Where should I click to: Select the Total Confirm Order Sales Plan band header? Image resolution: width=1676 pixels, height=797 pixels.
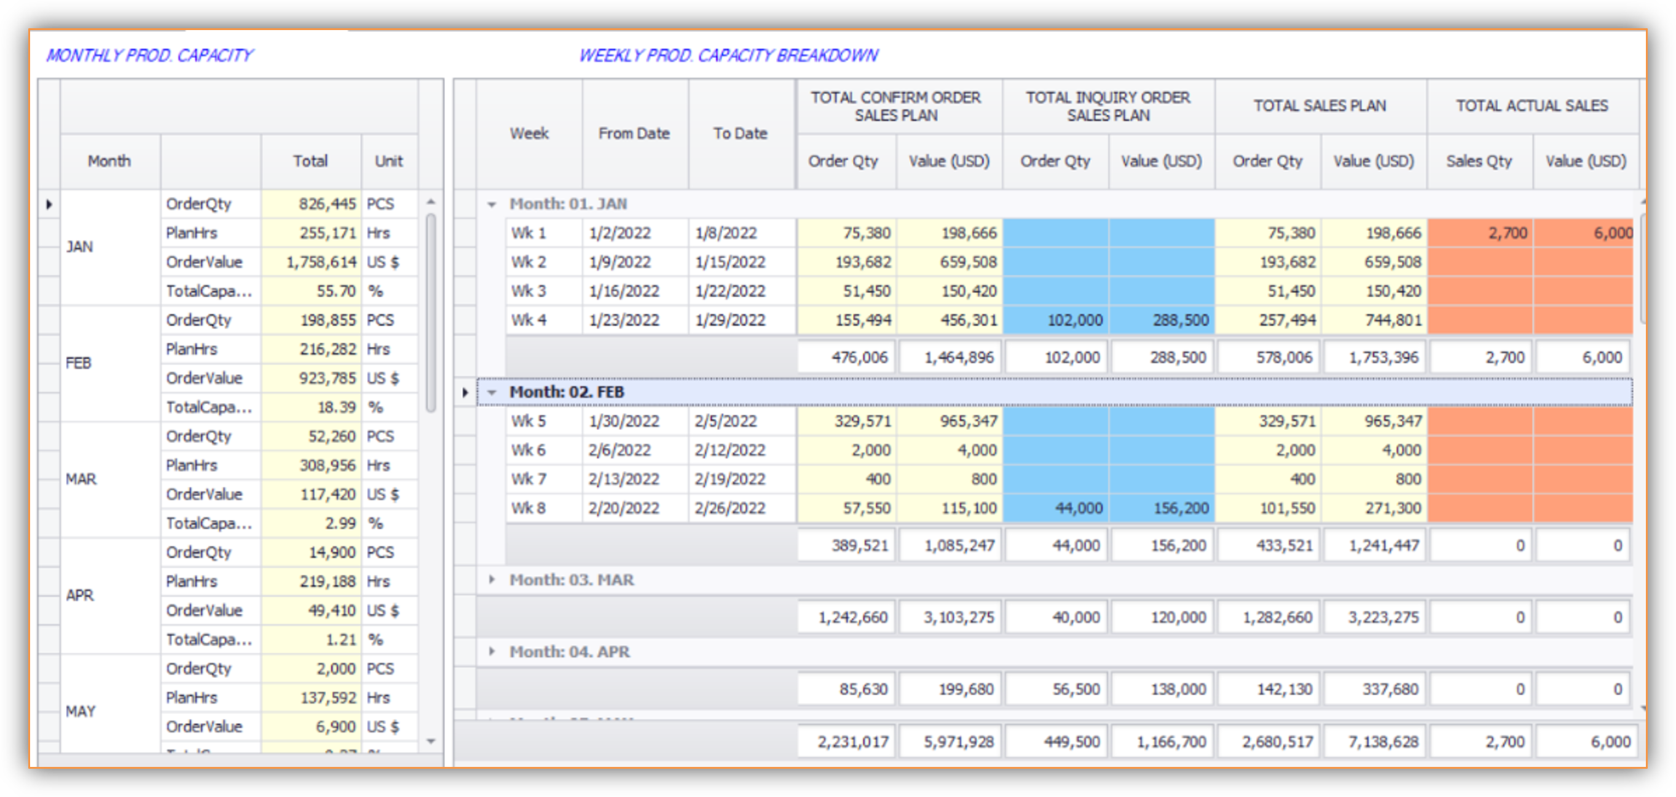(896, 107)
